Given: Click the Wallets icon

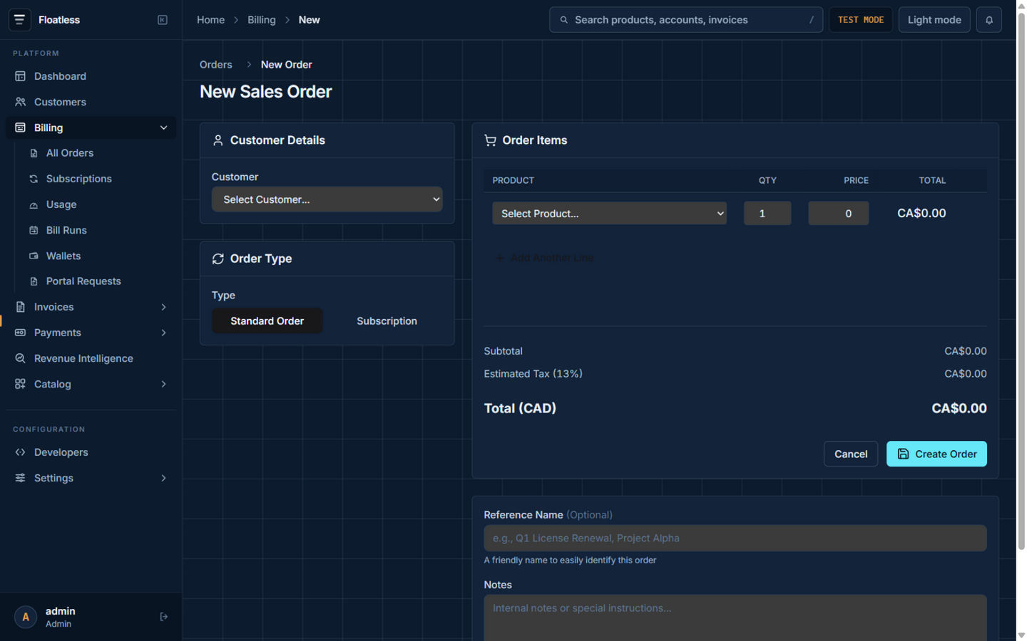Looking at the screenshot, I should click(x=34, y=256).
